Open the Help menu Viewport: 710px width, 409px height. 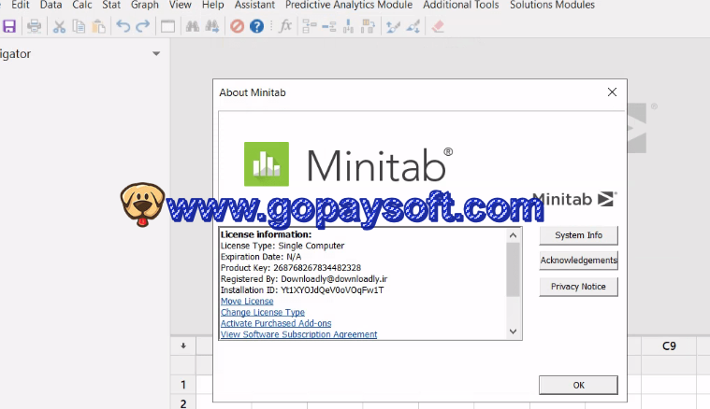pos(213,5)
